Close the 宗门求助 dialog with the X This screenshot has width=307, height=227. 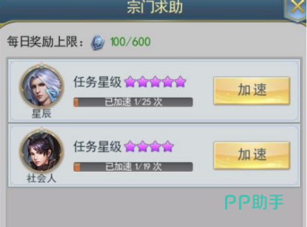[x=298, y=7]
